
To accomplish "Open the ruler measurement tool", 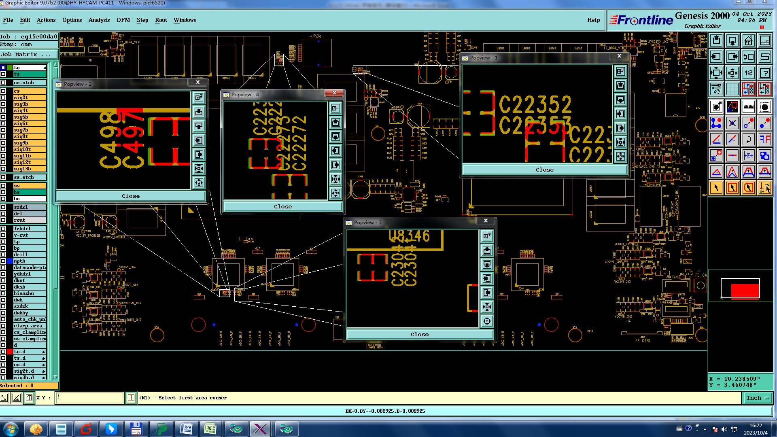I will click(x=748, y=107).
